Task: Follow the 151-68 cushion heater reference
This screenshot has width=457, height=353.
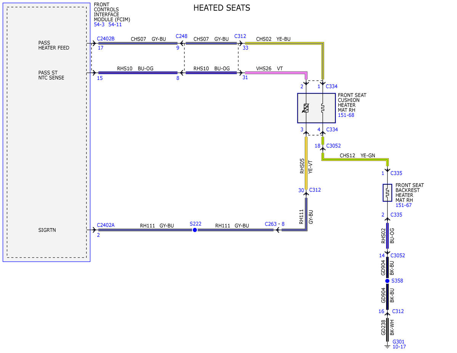Action: (346, 115)
